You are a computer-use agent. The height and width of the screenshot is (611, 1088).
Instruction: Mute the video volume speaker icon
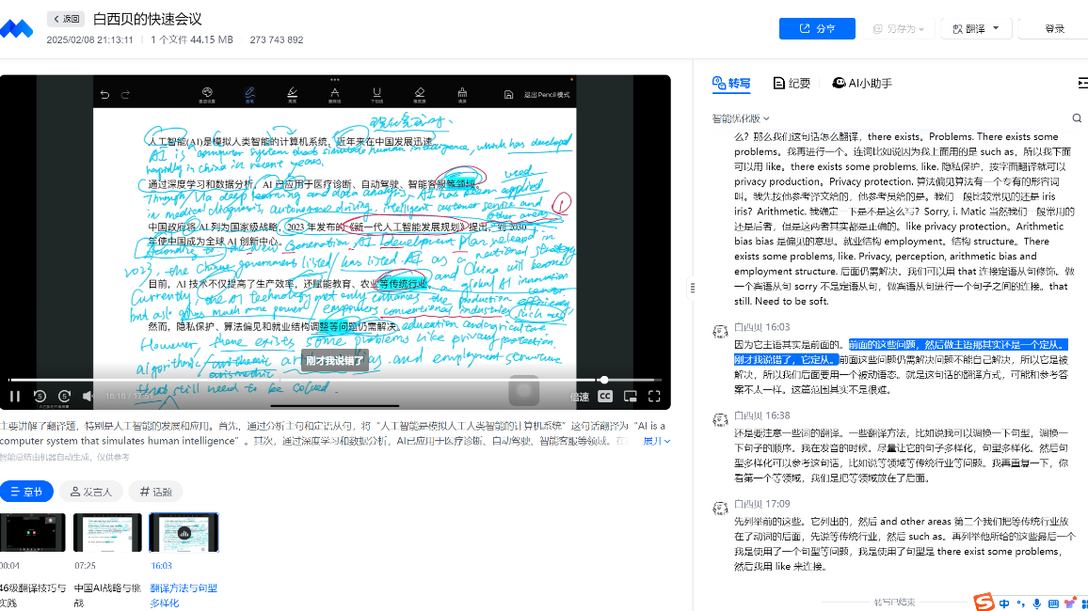point(88,397)
